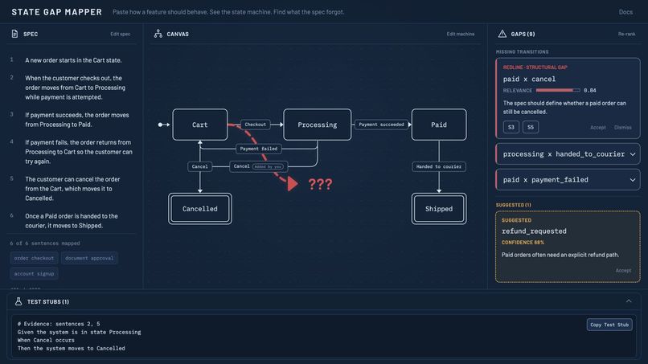Click the Checkout transition label
This screenshot has width=648, height=364.
coord(255,125)
